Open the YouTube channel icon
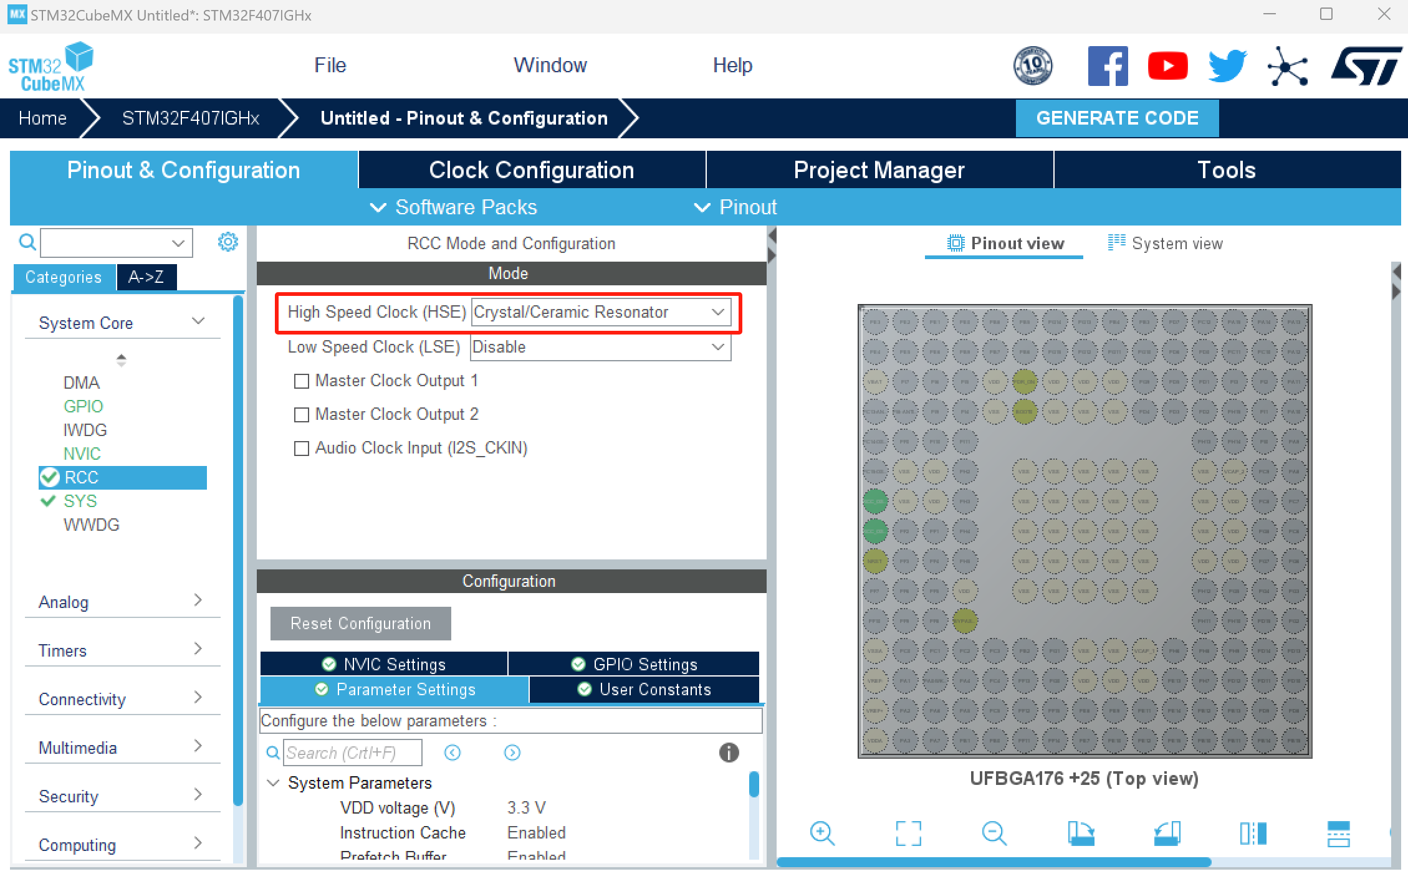 (1167, 65)
